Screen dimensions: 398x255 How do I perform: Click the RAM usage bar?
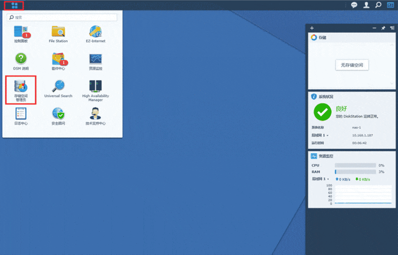tap(355, 172)
